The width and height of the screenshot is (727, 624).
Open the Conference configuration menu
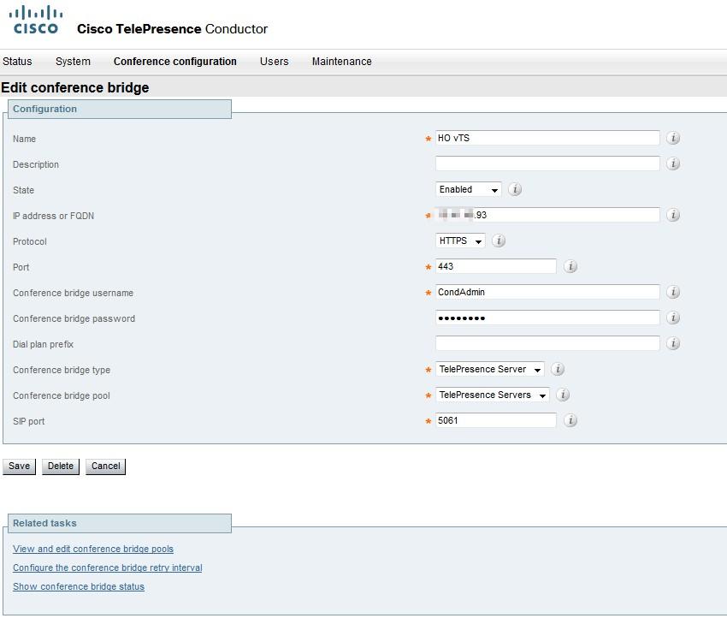174,62
